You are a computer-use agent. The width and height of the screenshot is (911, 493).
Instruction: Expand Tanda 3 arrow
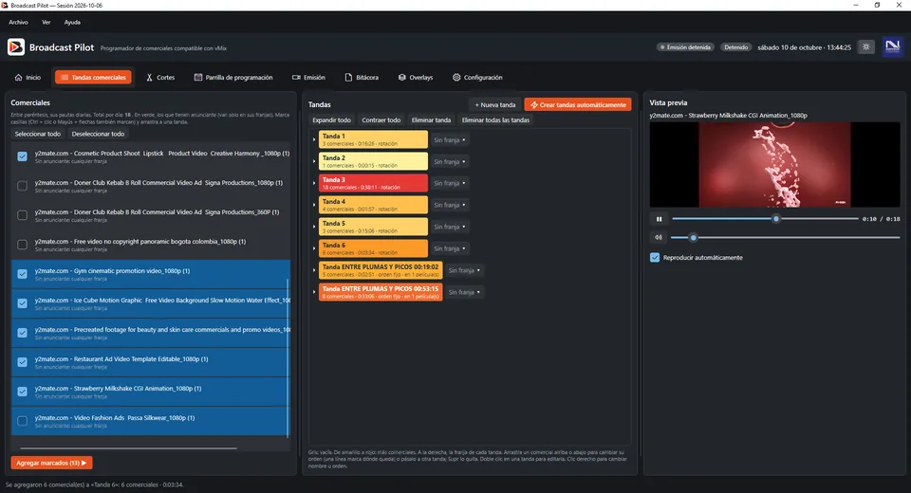pyautogui.click(x=314, y=183)
